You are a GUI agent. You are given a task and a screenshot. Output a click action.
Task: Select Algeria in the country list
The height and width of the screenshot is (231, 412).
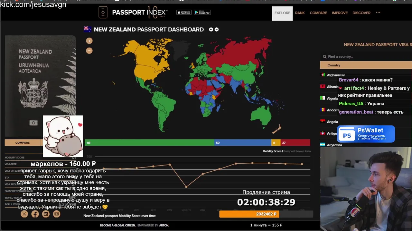coord(332,98)
